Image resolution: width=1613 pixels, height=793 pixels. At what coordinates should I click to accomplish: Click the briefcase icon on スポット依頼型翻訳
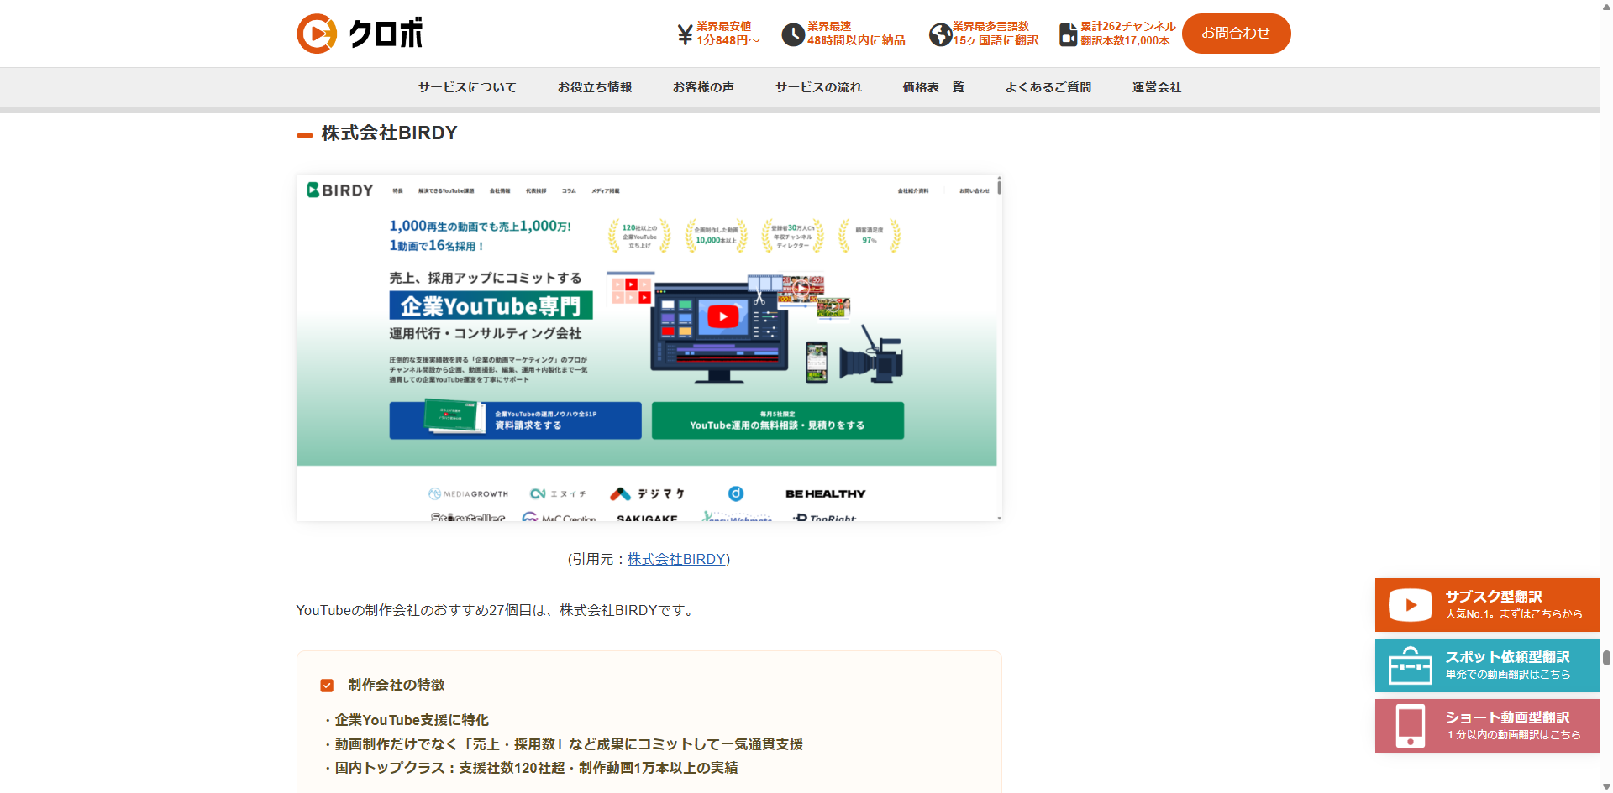(1410, 665)
